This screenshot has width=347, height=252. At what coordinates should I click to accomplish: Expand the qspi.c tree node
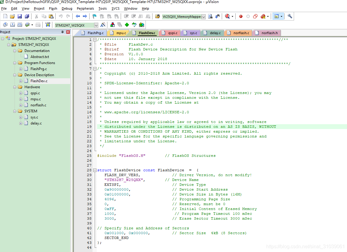click(x=21, y=93)
